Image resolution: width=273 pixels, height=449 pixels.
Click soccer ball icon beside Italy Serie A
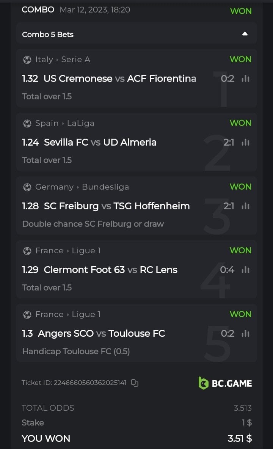[x=27, y=60]
